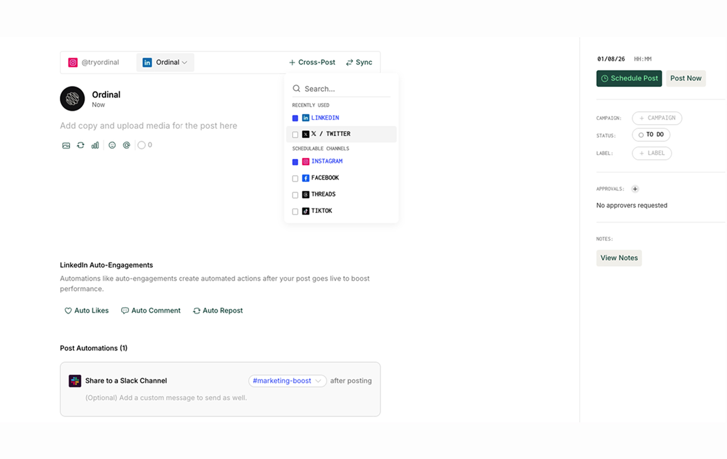Select the LINKEDIN menu entry
This screenshot has width=727, height=459.
pos(341,118)
